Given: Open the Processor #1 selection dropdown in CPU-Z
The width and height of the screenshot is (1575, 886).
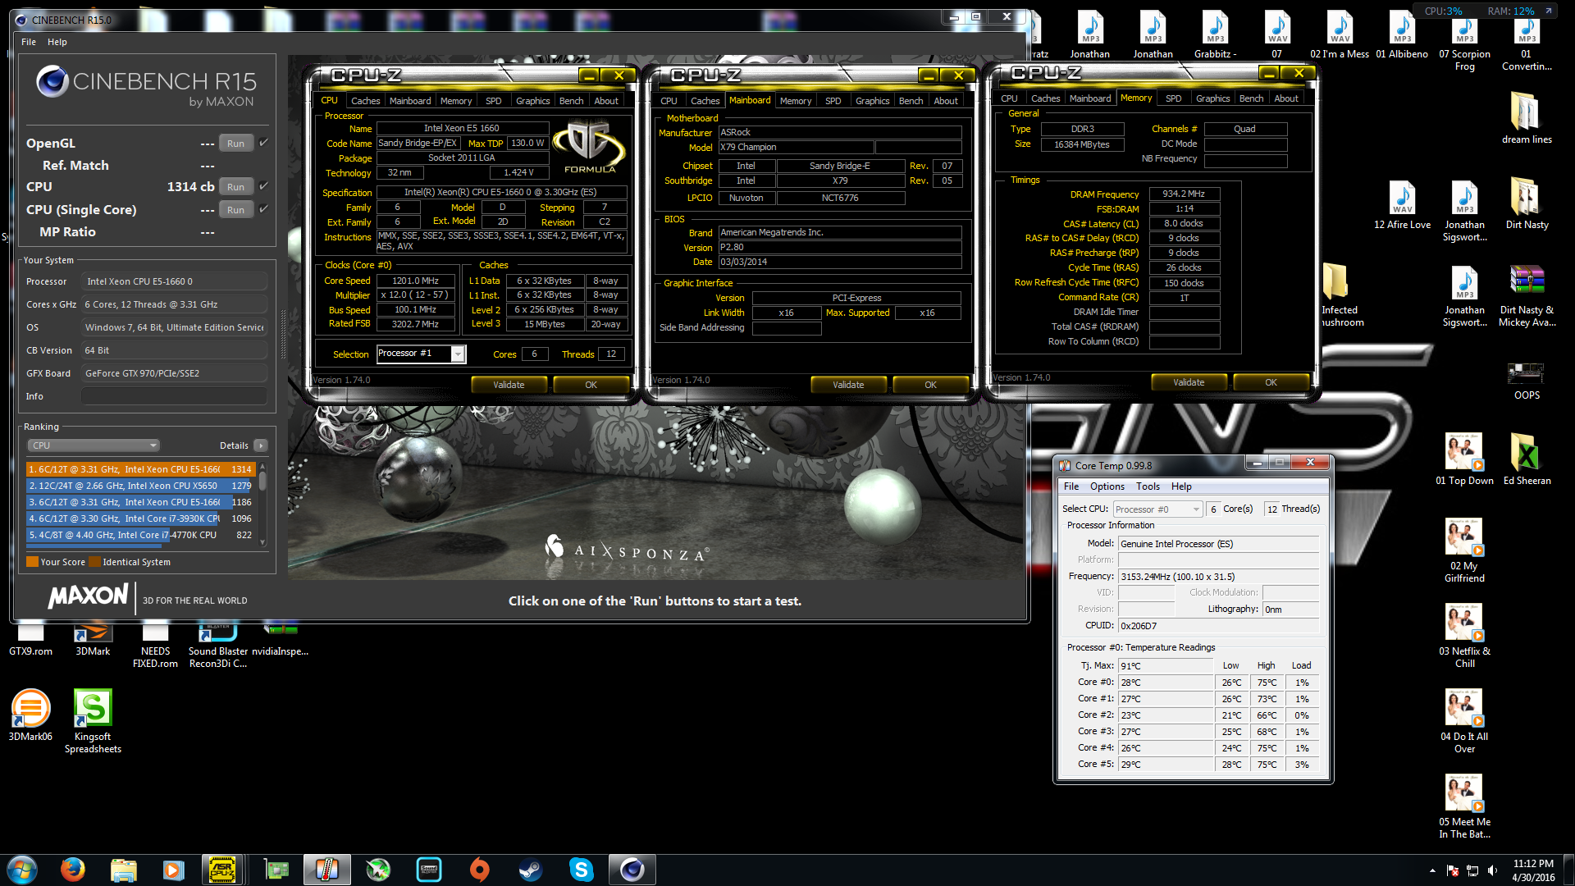Looking at the screenshot, I should click(421, 354).
